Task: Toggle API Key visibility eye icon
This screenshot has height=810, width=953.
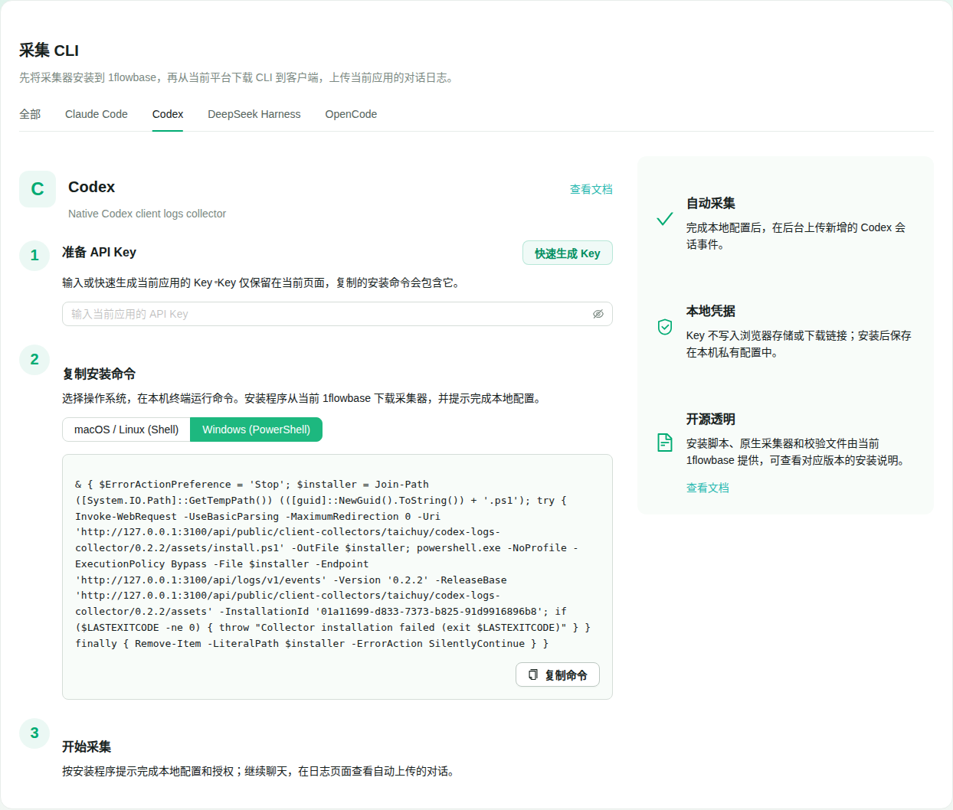Action: 598,314
